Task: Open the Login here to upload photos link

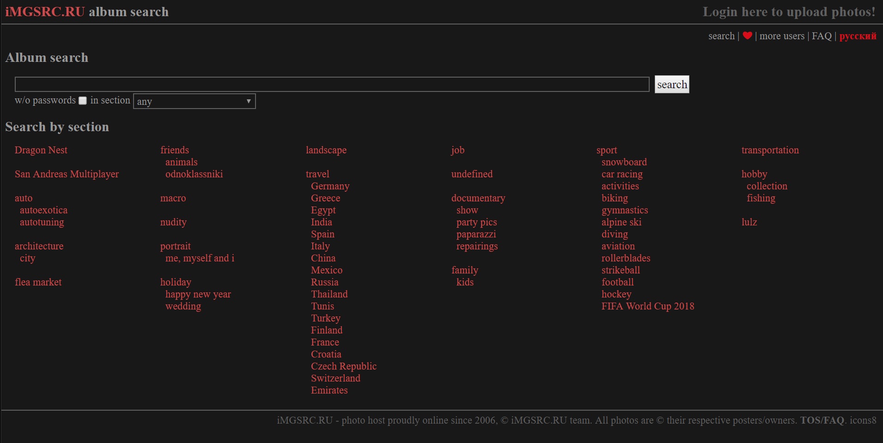Action: [788, 12]
